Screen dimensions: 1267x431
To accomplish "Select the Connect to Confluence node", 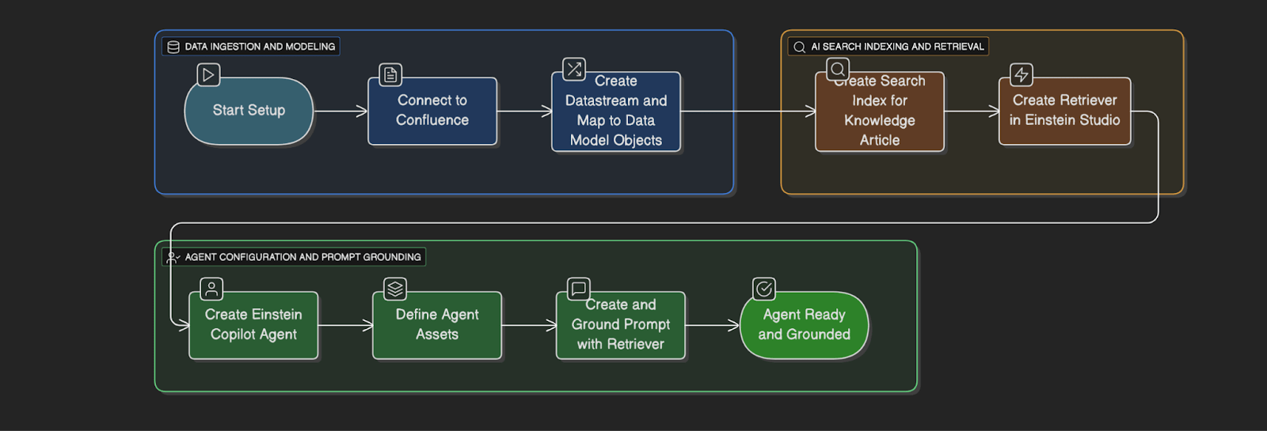I will coord(432,112).
